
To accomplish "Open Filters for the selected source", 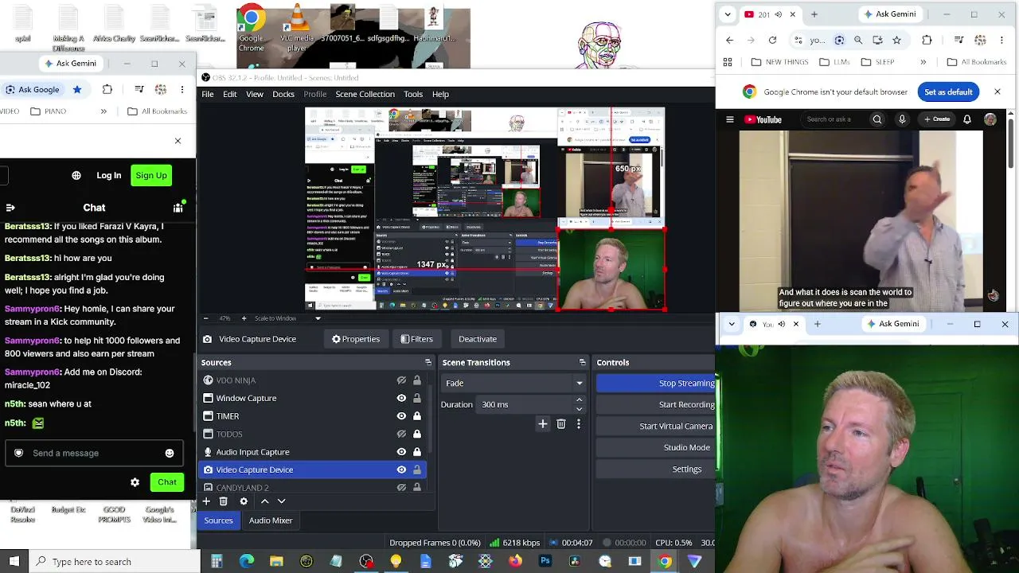I will click(416, 339).
